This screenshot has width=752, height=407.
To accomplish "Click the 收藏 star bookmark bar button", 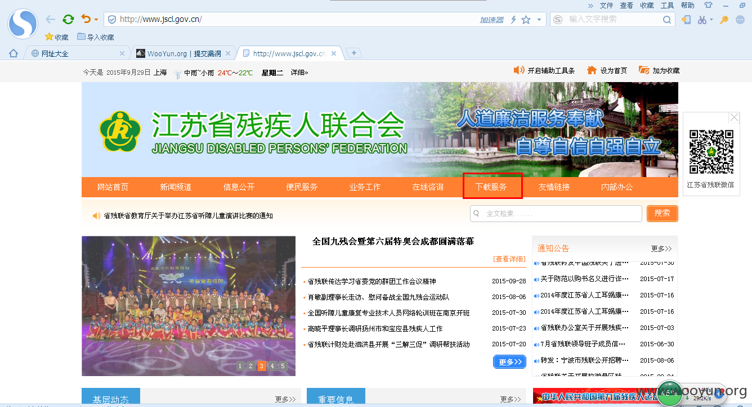I will click(x=57, y=37).
